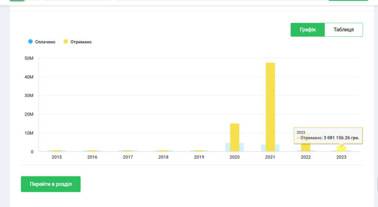Switch to the Графік tab
Image resolution: width=378 pixels, height=207 pixels.
tap(307, 30)
